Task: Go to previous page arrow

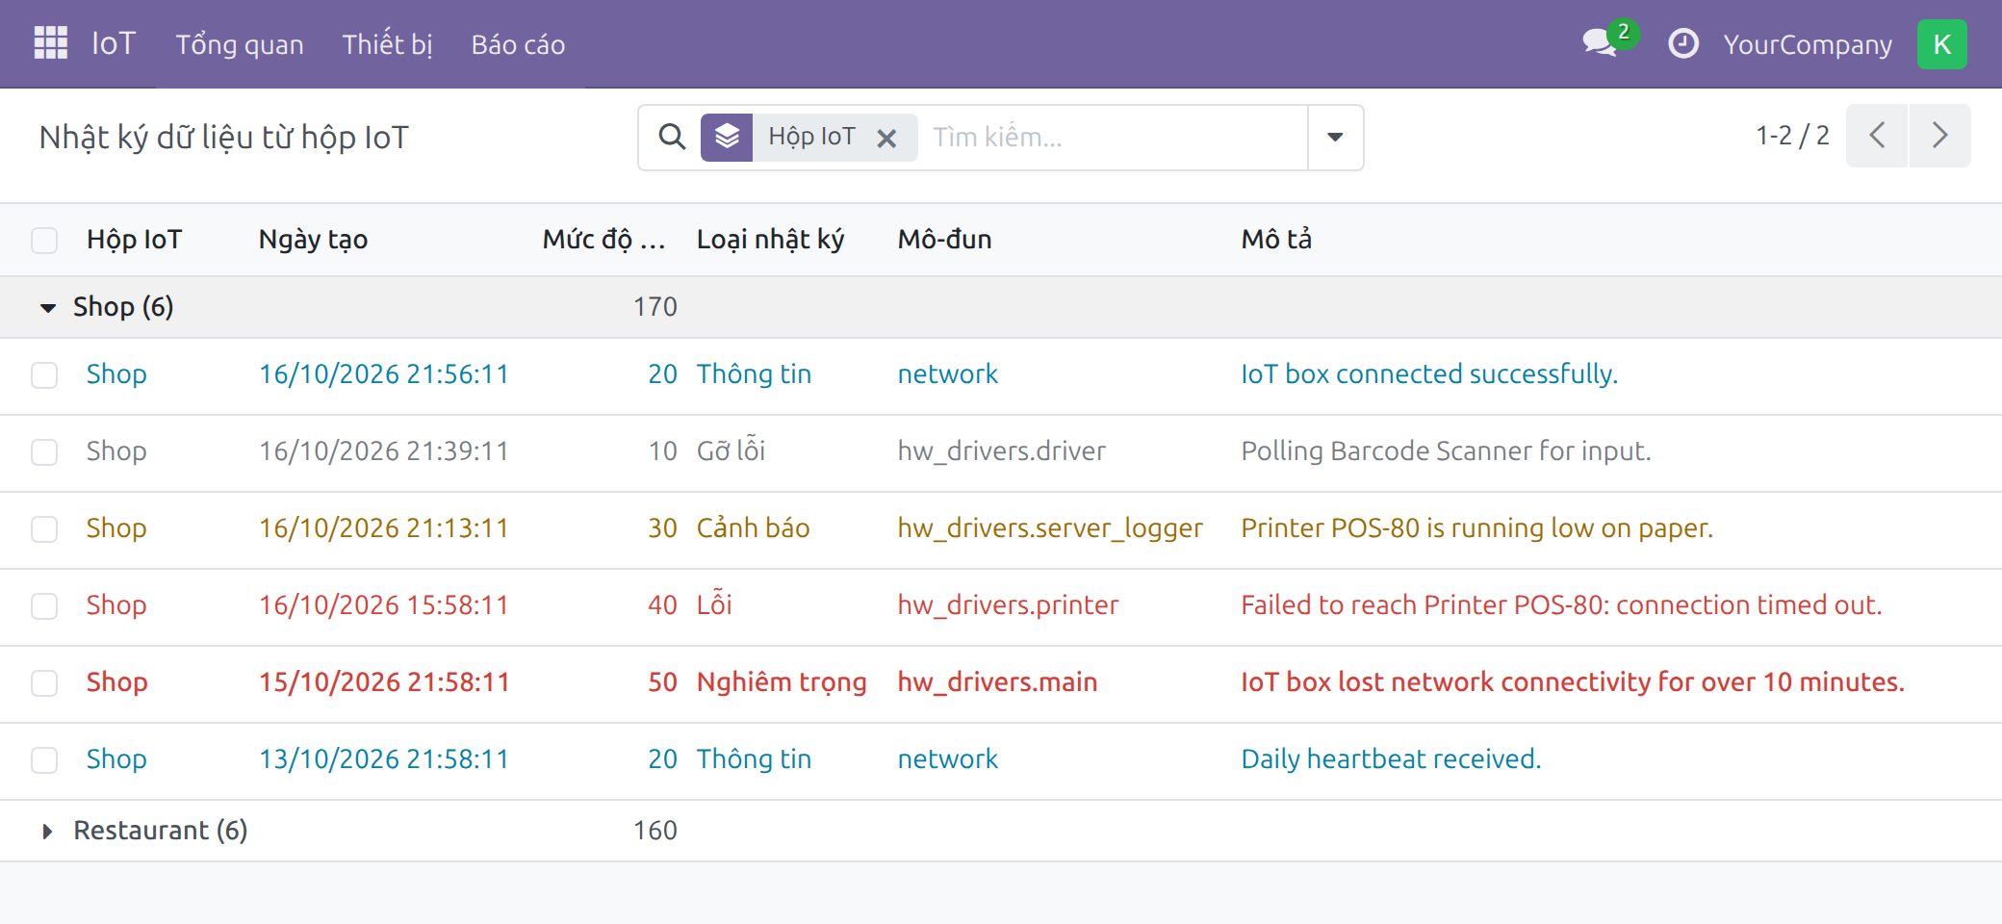Action: pyautogui.click(x=1877, y=136)
